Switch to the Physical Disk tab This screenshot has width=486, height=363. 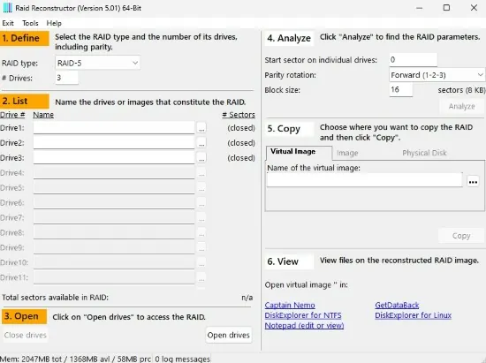424,153
